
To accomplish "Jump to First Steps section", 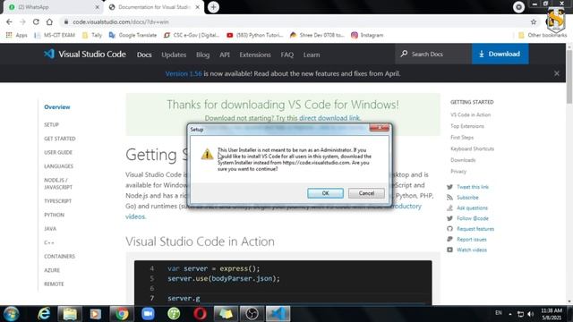I will 462,138.
